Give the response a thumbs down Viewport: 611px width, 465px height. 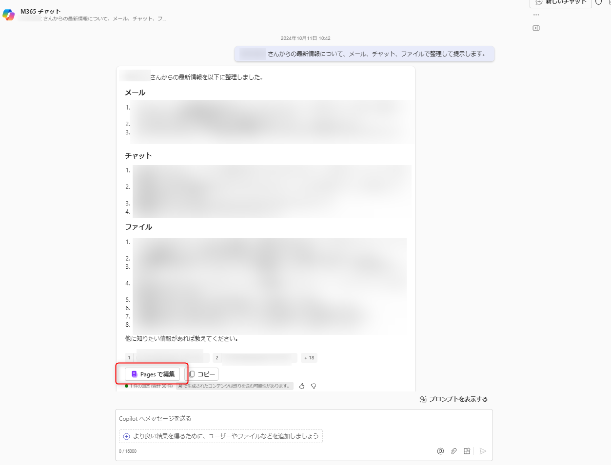click(x=314, y=386)
